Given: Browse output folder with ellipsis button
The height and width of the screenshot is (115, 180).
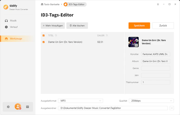Looking at the screenshot, I should pyautogui.click(x=172, y=108).
